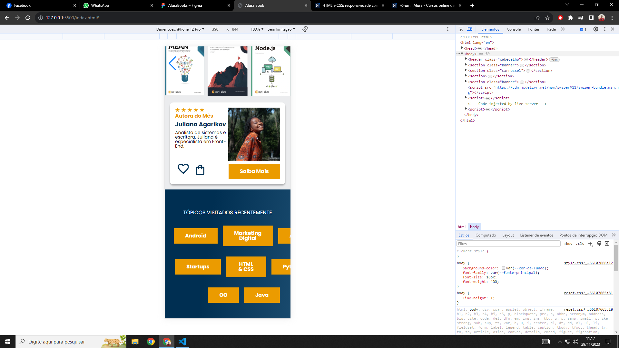Open the device dimensions iPhone 12 Pro dropdown
The width and height of the screenshot is (619, 348).
coord(180,29)
